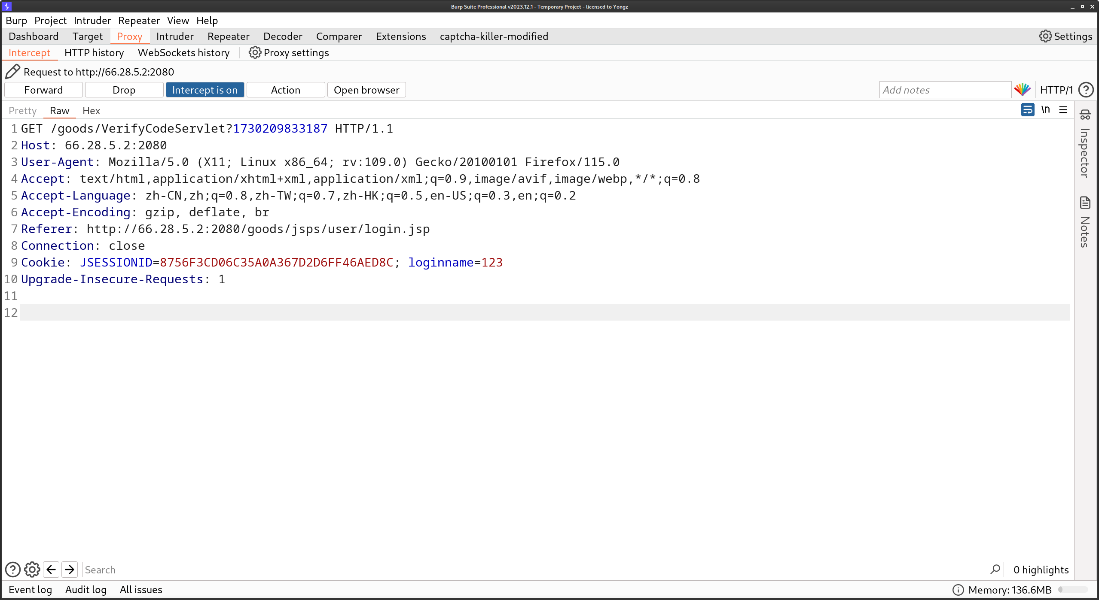Open the Intruder menu in menu bar
This screenshot has height=600, width=1099.
pos(92,21)
